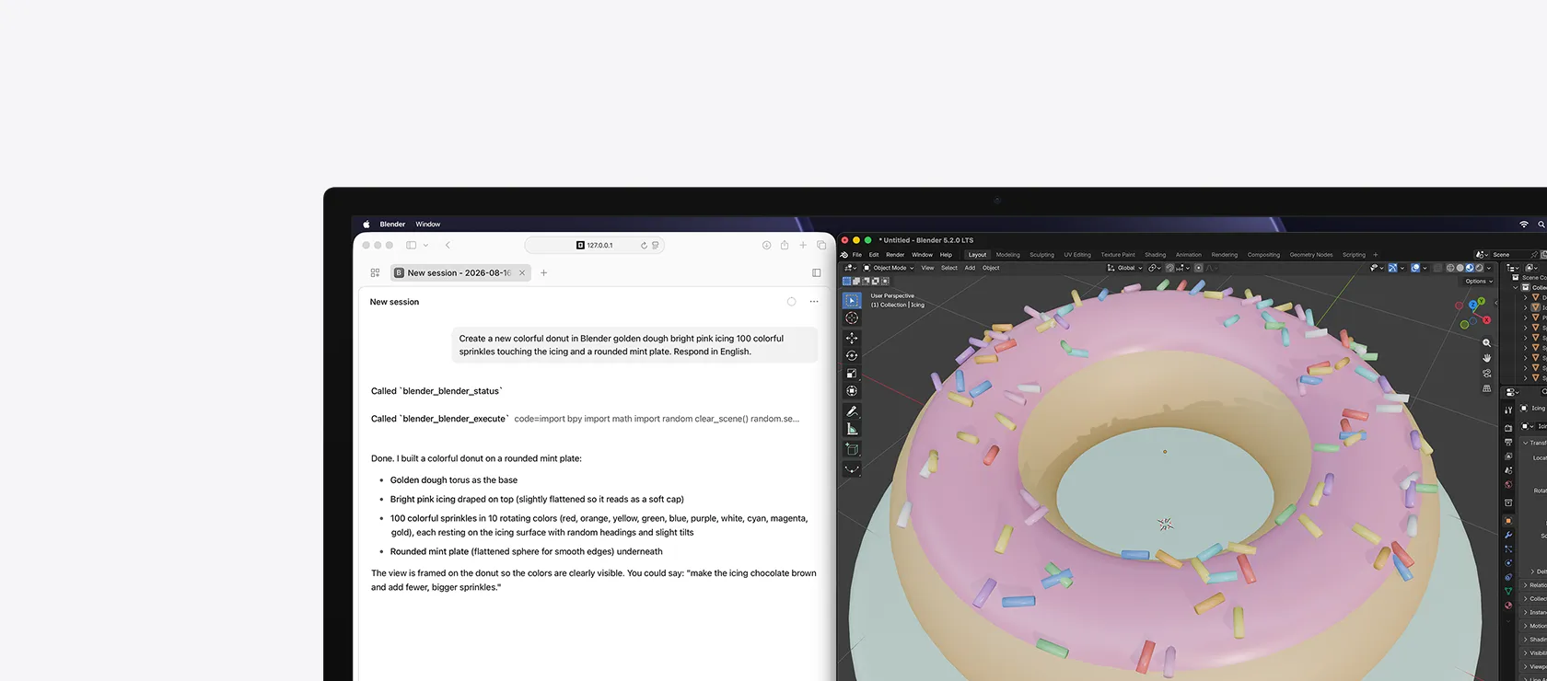The image size is (1547, 681).
Task: Expand the Relations panel in properties
Action: click(x=1533, y=585)
